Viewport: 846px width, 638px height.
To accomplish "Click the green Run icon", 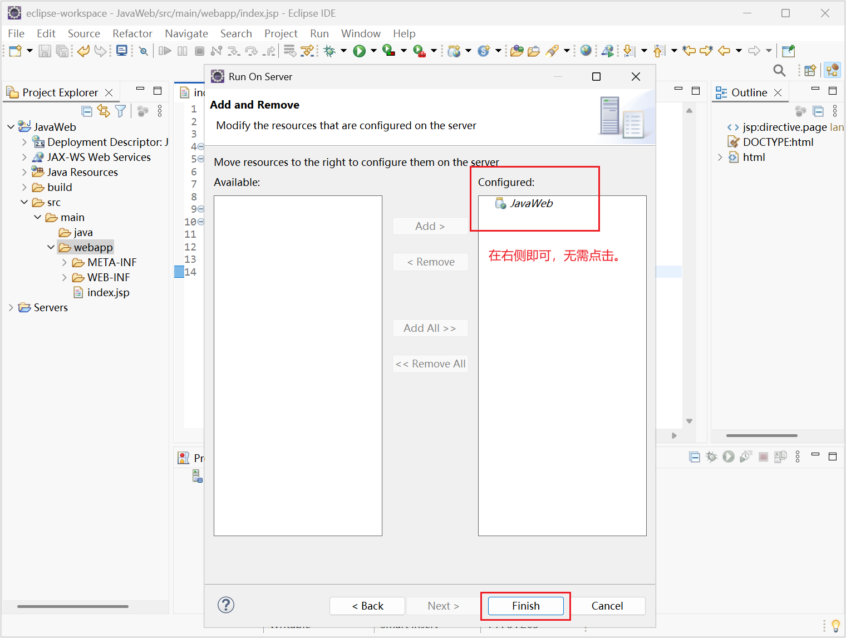I will click(x=360, y=51).
